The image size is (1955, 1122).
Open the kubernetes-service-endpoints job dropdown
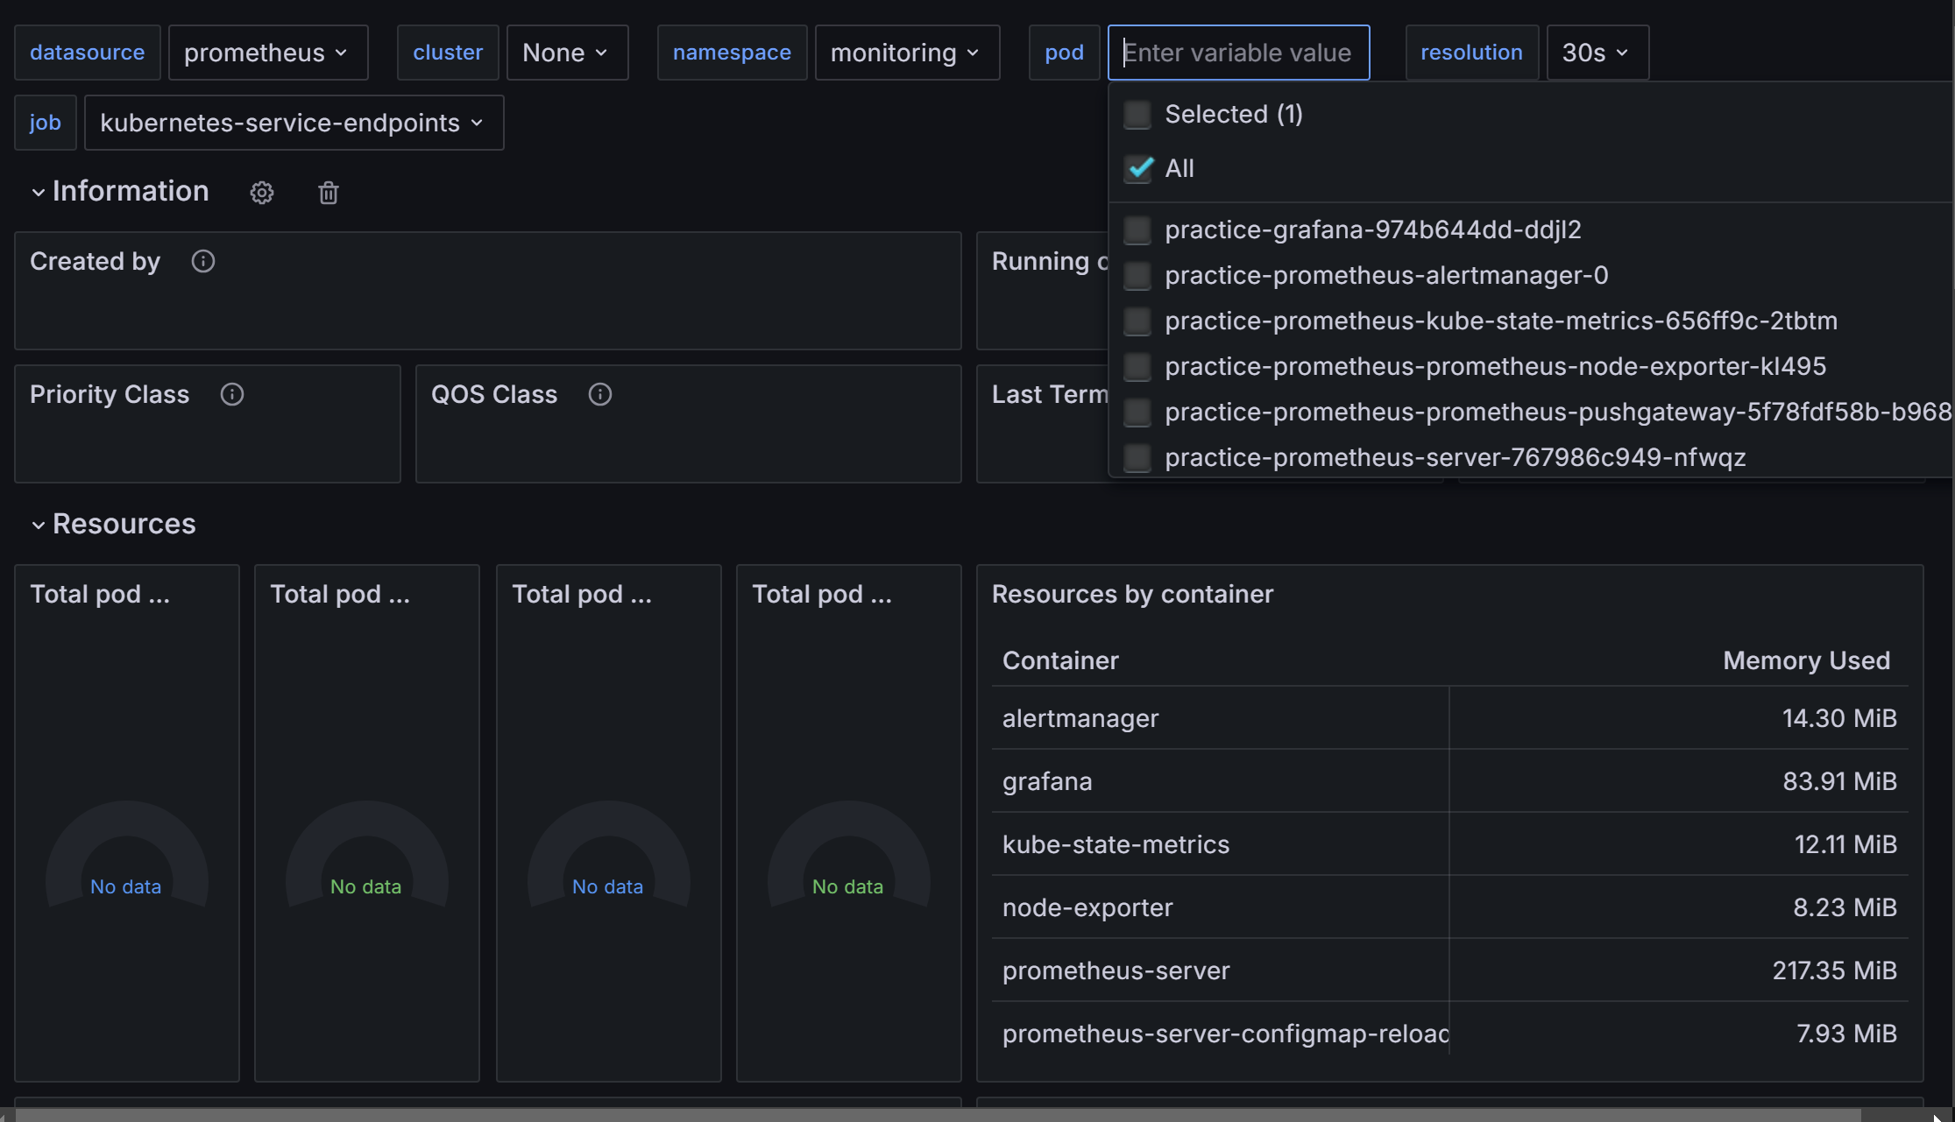tap(294, 123)
